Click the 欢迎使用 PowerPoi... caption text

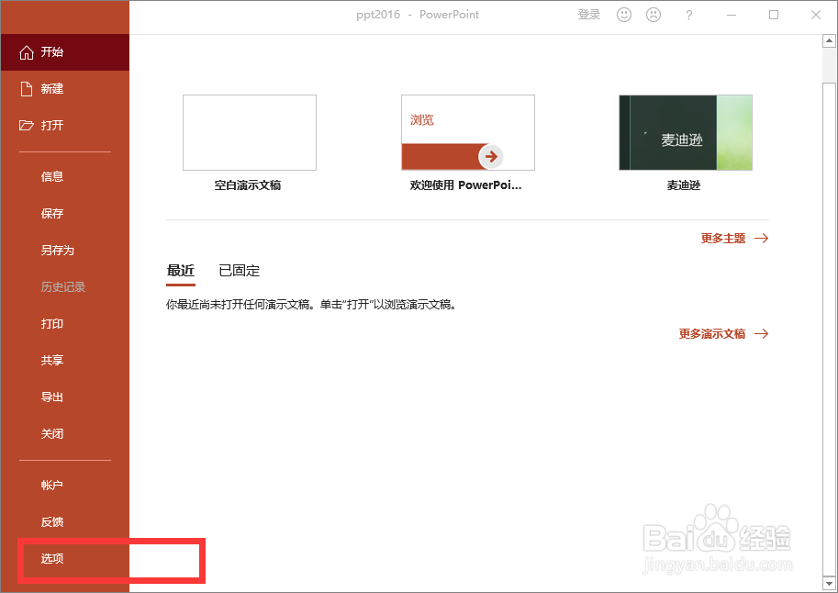pos(465,185)
